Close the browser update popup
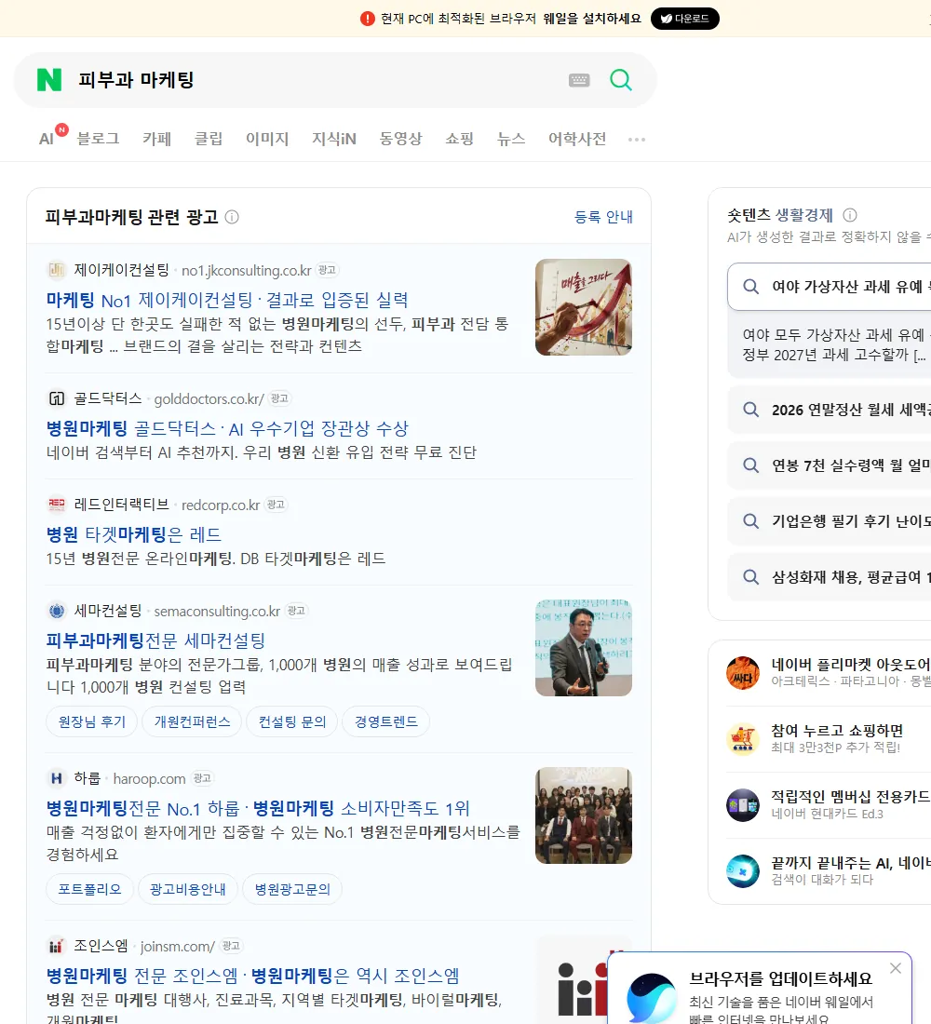Screen dimensions: 931x1024 tap(896, 968)
